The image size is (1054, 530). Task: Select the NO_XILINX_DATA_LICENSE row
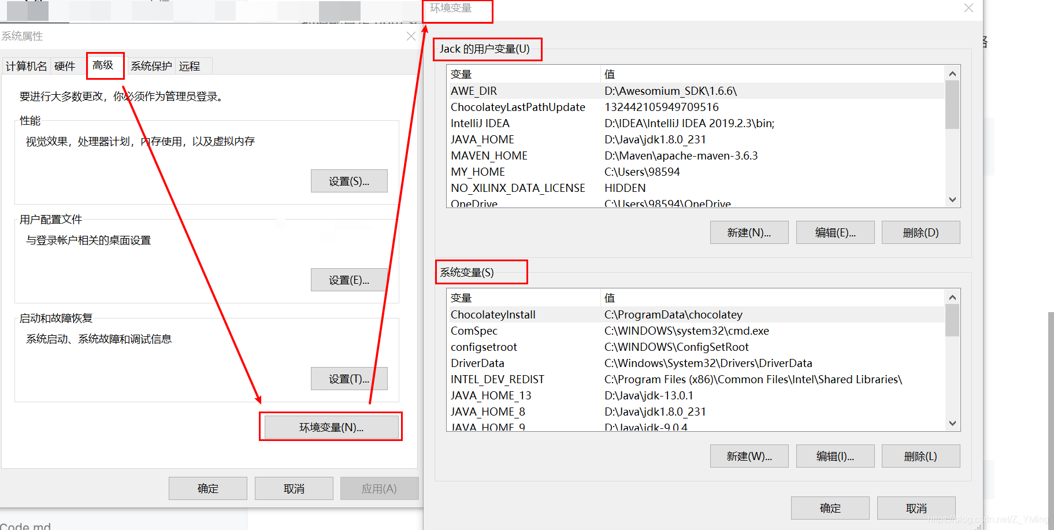tap(696, 188)
